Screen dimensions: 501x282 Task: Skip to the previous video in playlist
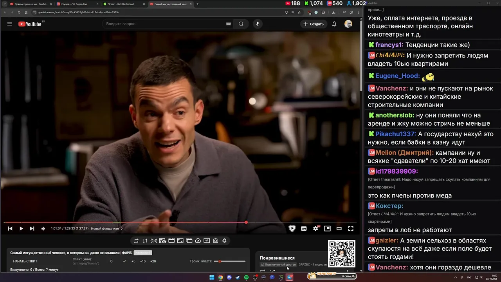click(10, 228)
